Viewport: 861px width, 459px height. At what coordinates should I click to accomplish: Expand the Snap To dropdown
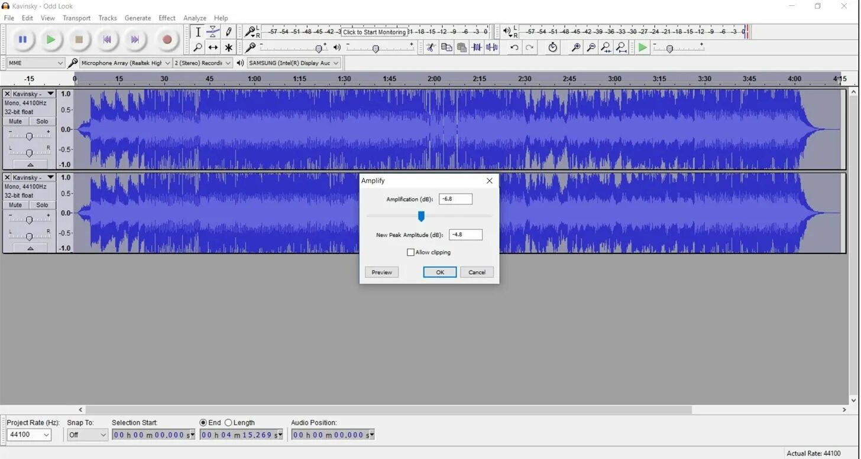(87, 435)
